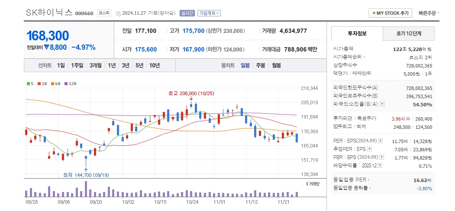
Task: Click 저가 value 167,900
Action: (194, 50)
